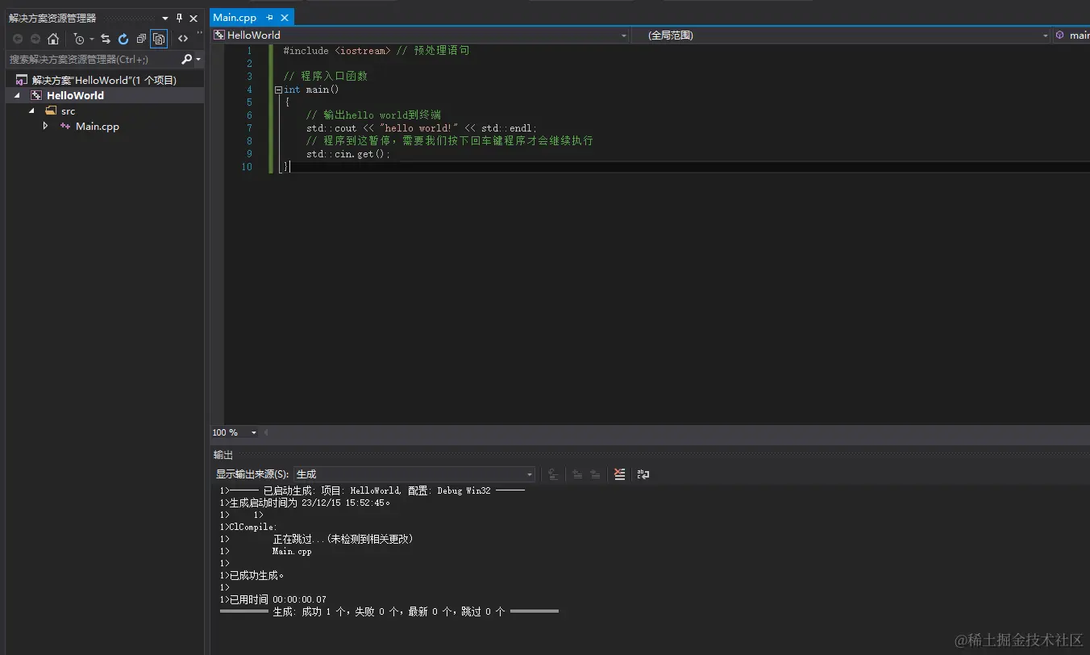
Task: Click the Go to Previous Message icon
Action: point(577,474)
